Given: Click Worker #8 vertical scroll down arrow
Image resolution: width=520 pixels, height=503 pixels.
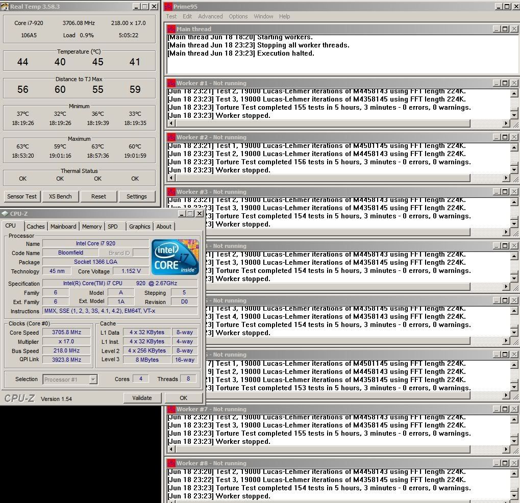Looking at the screenshot, I should click(x=514, y=496).
